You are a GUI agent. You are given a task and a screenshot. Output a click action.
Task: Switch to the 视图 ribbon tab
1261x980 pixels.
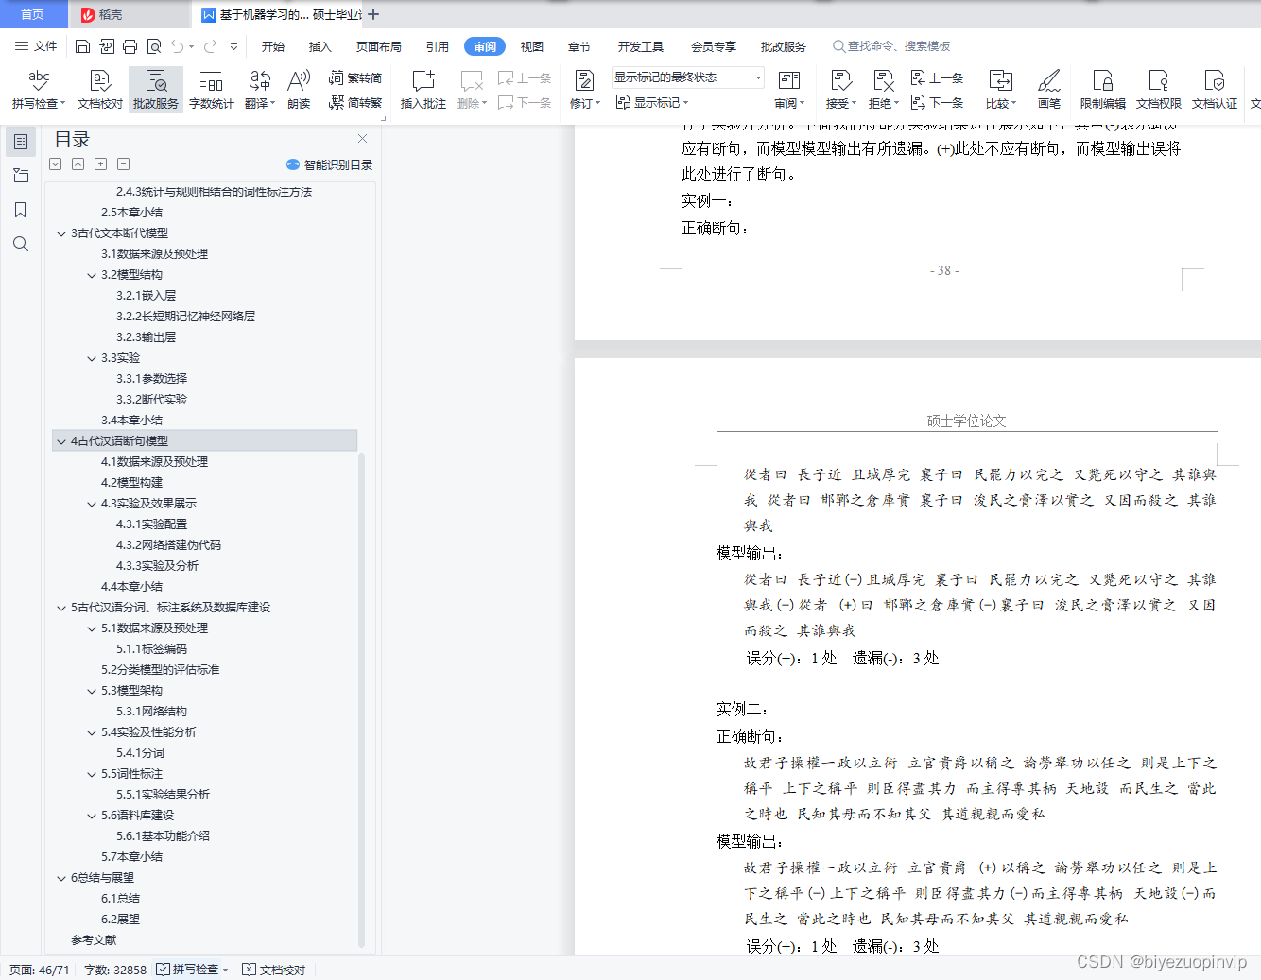point(532,46)
